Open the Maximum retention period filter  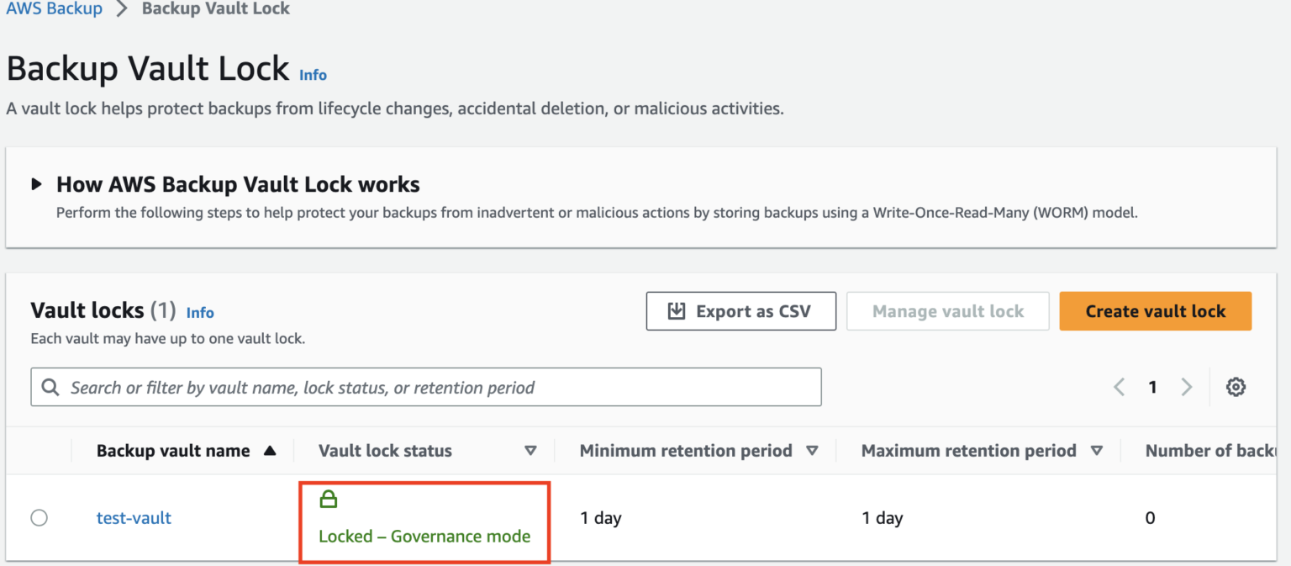[x=1097, y=451]
